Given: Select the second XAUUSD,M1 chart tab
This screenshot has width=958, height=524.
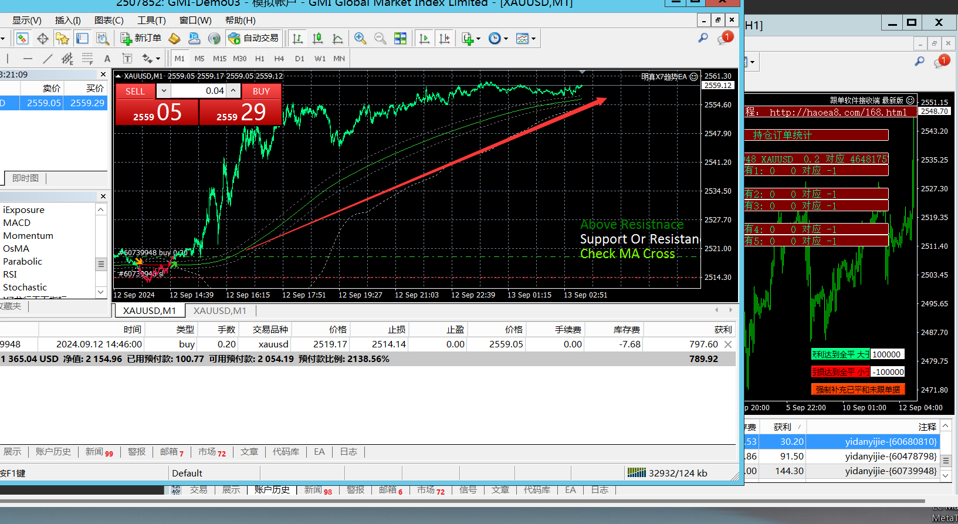Looking at the screenshot, I should tap(220, 310).
